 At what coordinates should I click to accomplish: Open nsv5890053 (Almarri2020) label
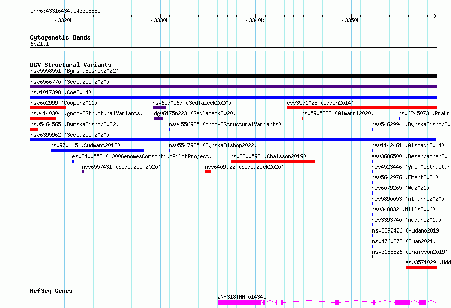click(408, 199)
